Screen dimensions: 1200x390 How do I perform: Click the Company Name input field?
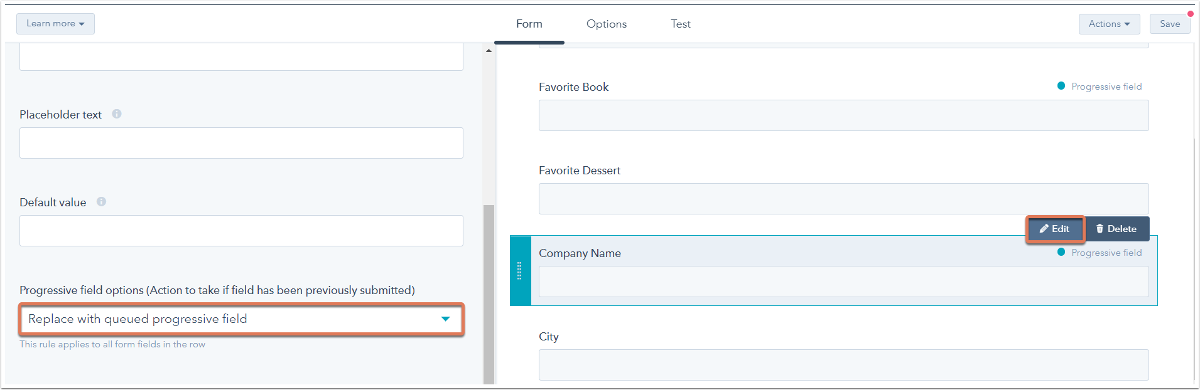844,282
